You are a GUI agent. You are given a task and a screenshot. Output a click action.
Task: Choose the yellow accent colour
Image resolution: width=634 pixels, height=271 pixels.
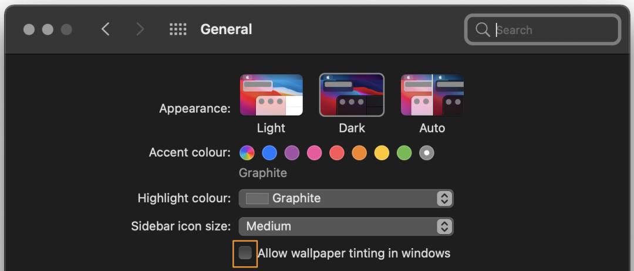tap(382, 153)
